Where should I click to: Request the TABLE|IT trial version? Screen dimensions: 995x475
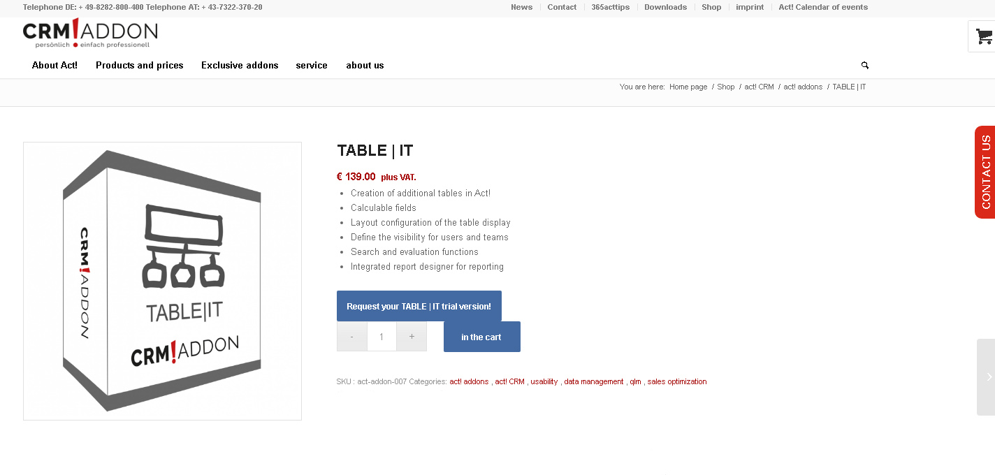[x=419, y=306]
